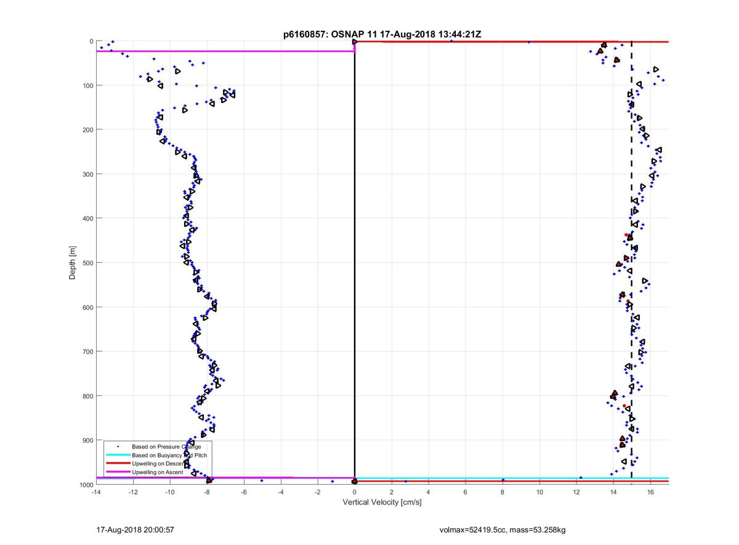
Task: Select the Vertical Velocity [cm/s] axis label
Action: [x=382, y=503]
